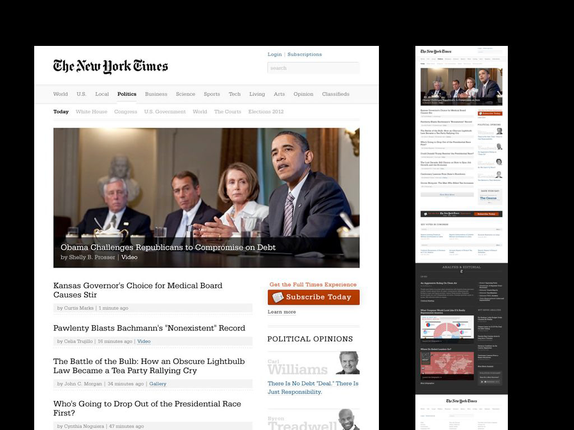Click the Subscribe Today button

click(313, 297)
